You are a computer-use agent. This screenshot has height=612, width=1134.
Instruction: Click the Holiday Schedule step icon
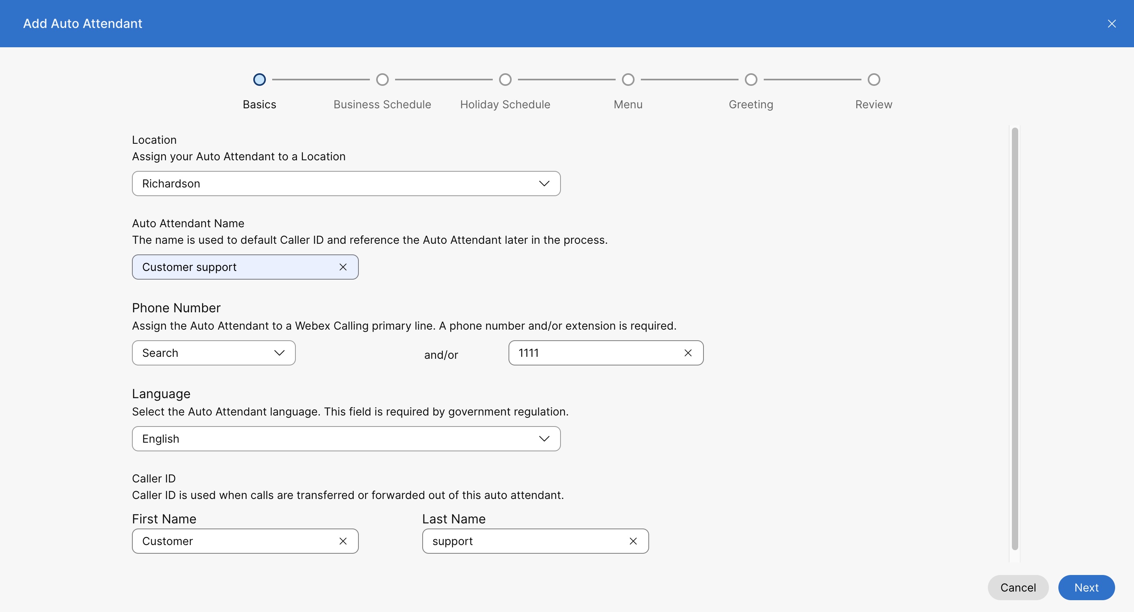504,79
